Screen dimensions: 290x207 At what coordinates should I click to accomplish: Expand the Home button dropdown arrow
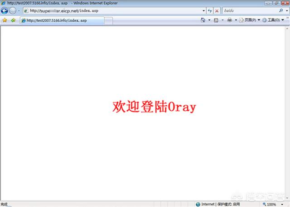pos(209,20)
